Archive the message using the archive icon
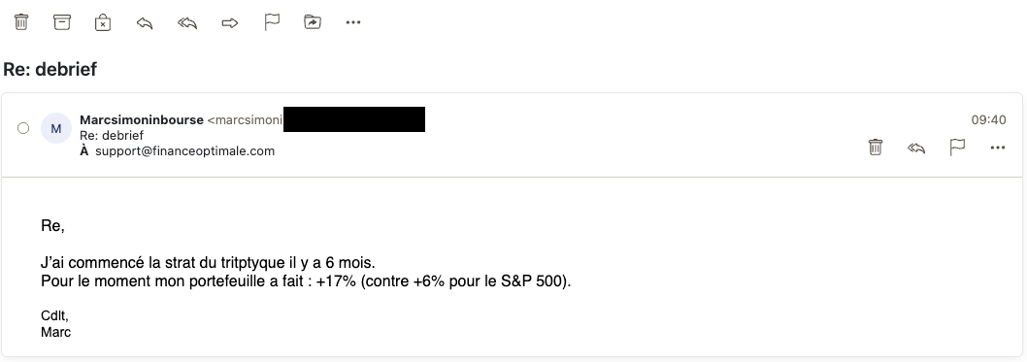 tap(61, 22)
